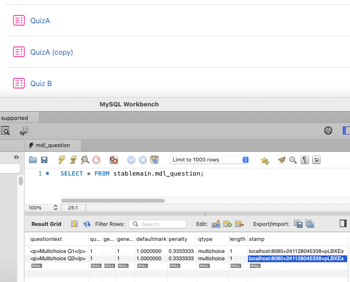Beautify the SQL with the broom icon
The height and width of the screenshot is (282, 350).
(282, 160)
